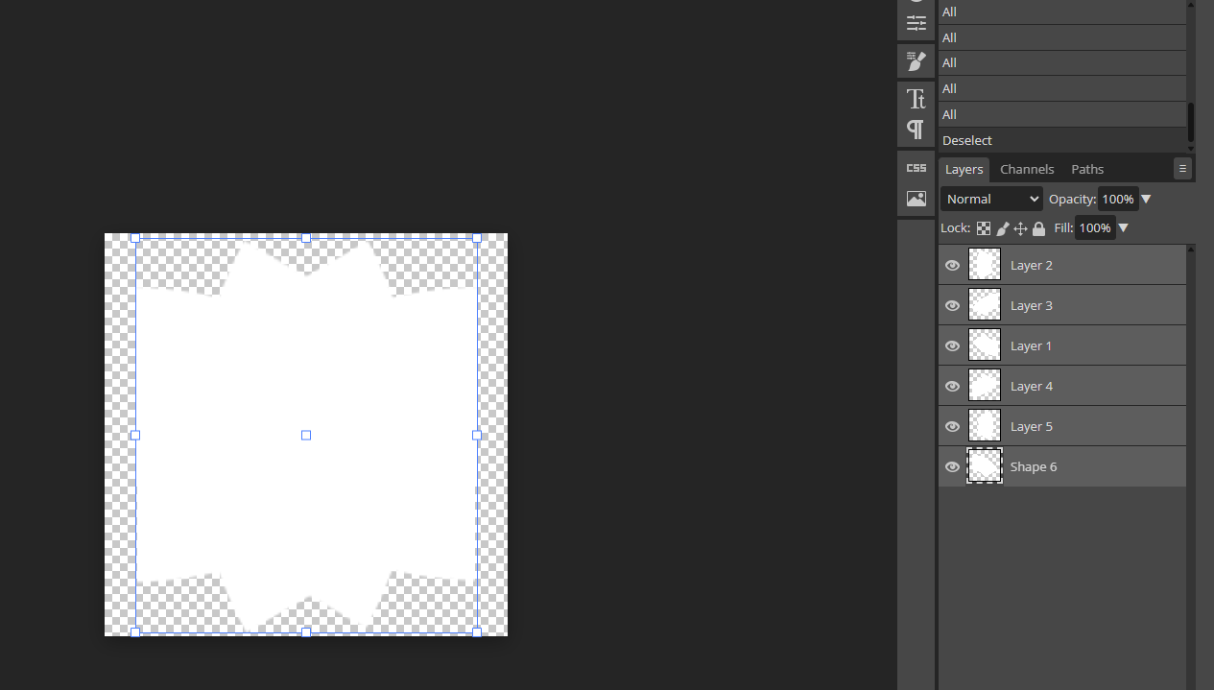
Task: Click the Layer 1 name
Action: point(1032,346)
